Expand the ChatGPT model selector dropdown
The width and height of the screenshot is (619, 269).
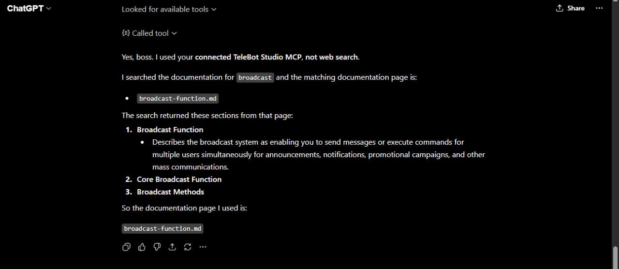(x=29, y=8)
